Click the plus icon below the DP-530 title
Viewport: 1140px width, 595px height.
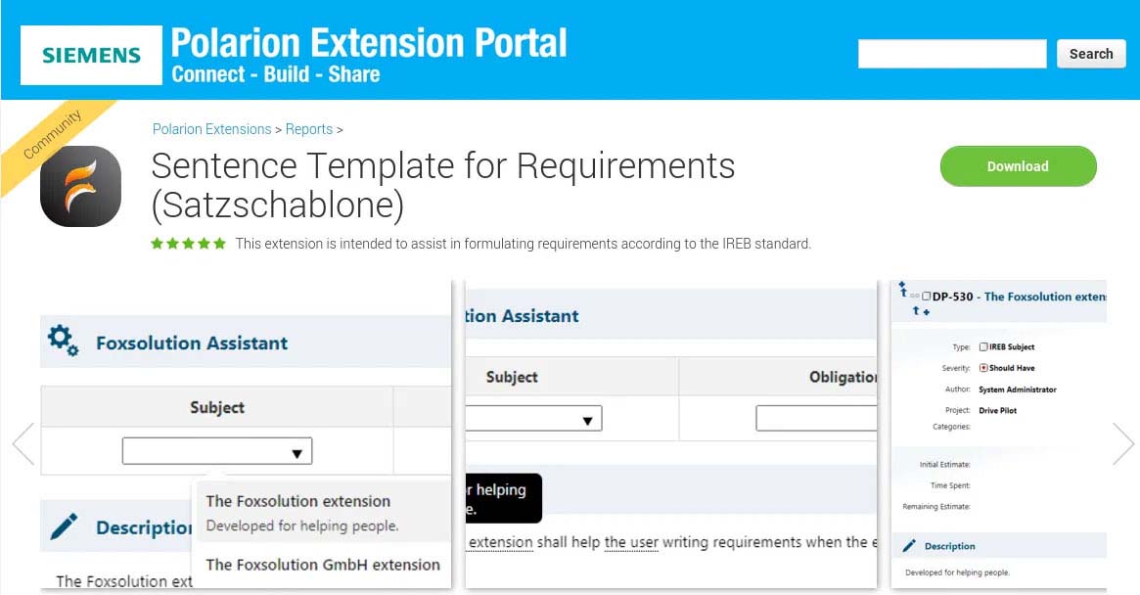pyautogui.click(x=926, y=313)
